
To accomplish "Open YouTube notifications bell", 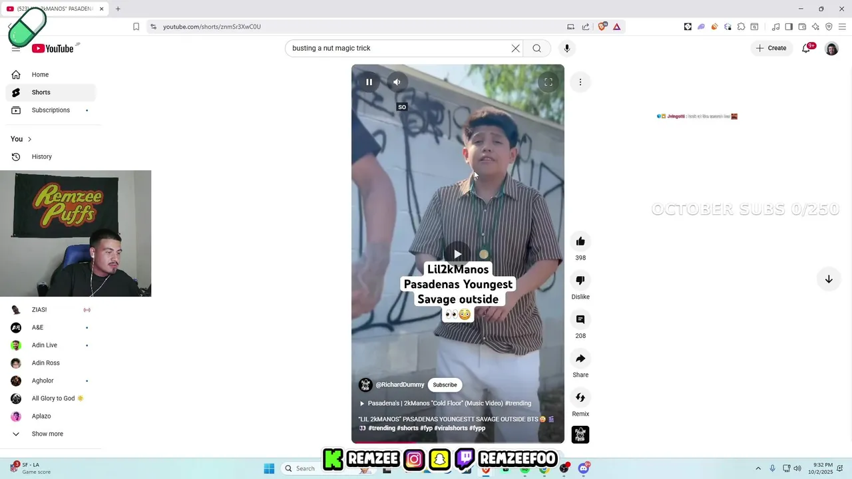I will point(806,48).
